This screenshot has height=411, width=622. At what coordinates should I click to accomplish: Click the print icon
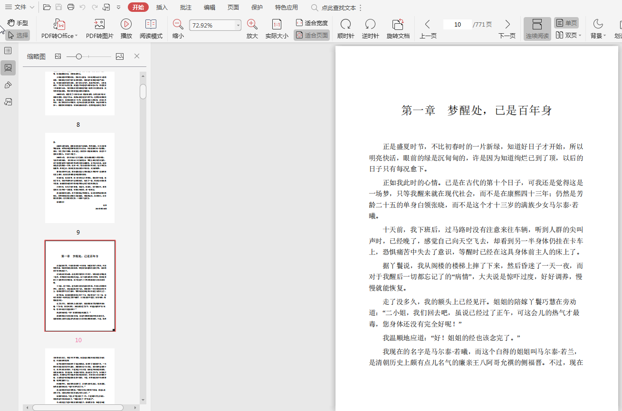point(71,7)
